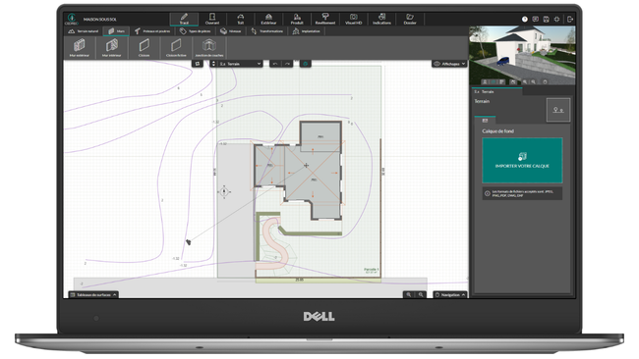Expand the Tableaux de surfaces panel
This screenshot has width=639, height=359.
93,295
